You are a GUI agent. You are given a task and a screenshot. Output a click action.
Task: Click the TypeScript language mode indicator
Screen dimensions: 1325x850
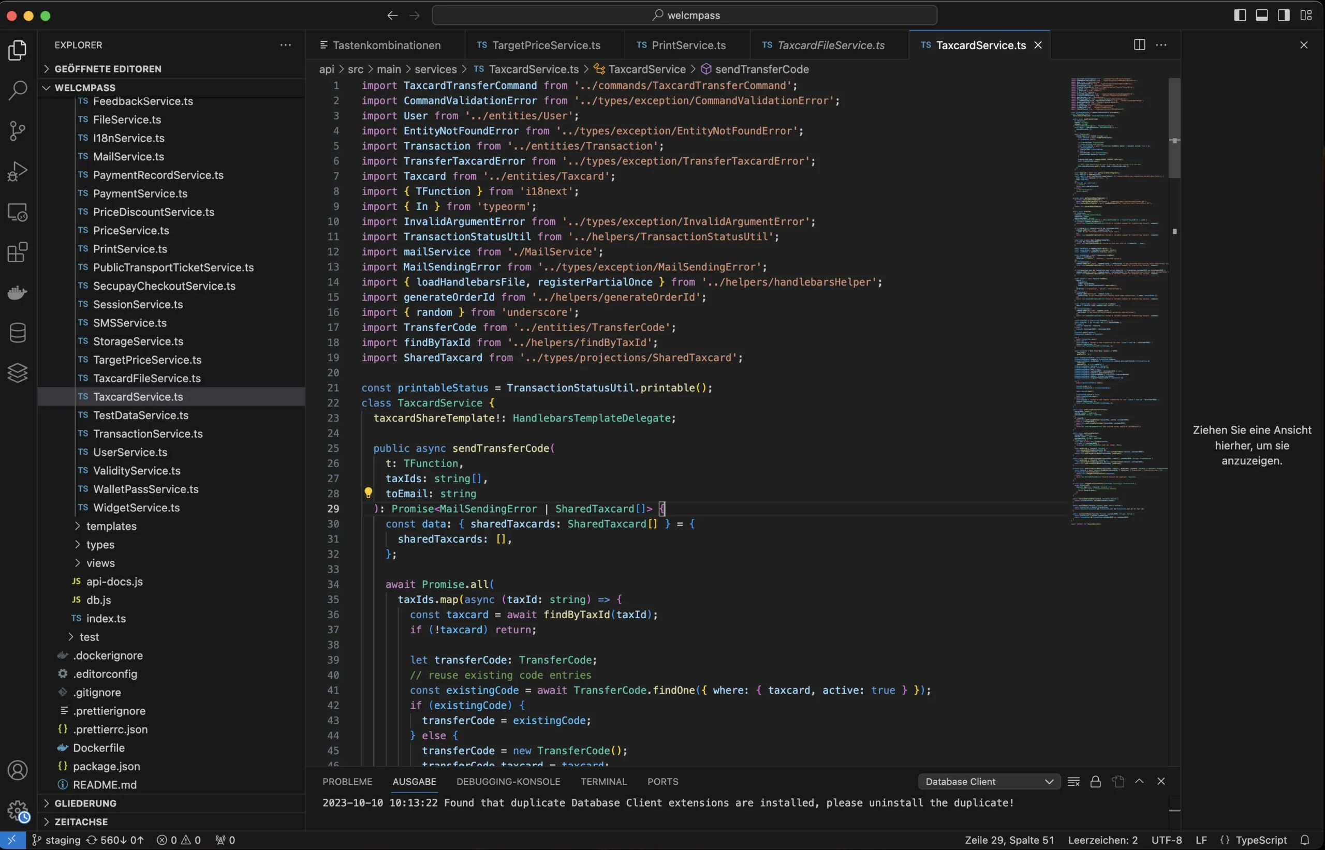click(1260, 840)
